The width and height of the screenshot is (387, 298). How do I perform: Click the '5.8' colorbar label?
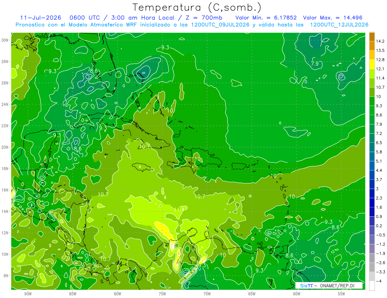379,152
